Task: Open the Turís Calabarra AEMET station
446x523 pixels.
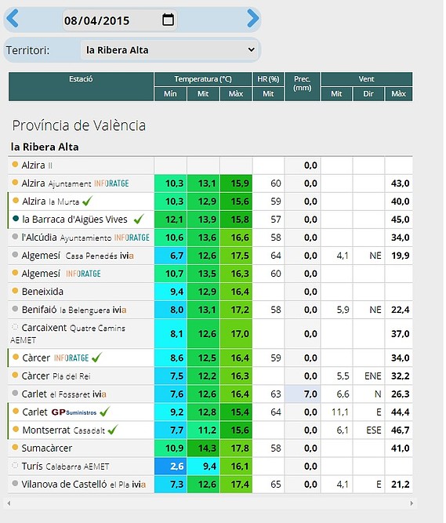Action: tap(65, 467)
